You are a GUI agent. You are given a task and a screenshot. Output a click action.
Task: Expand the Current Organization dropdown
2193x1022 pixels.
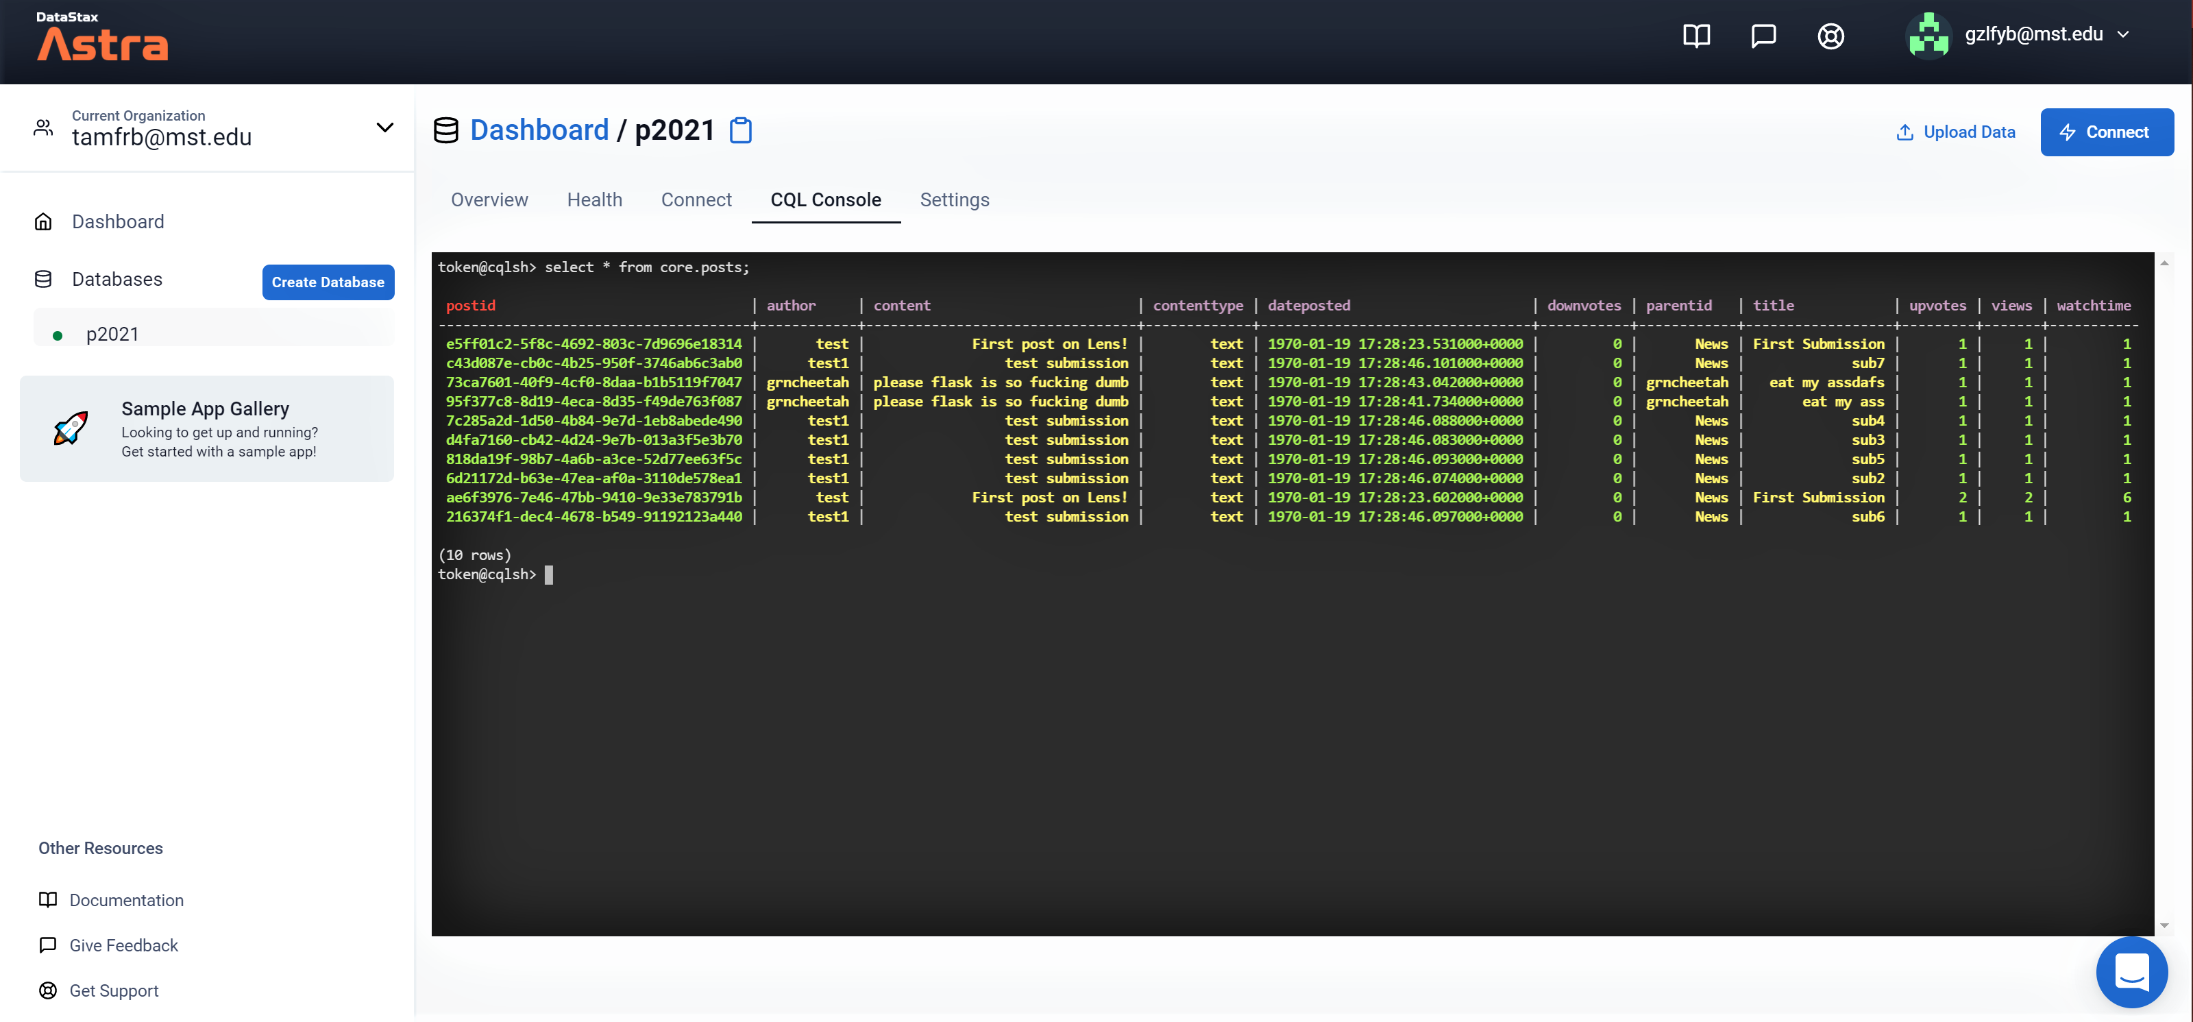(x=384, y=127)
